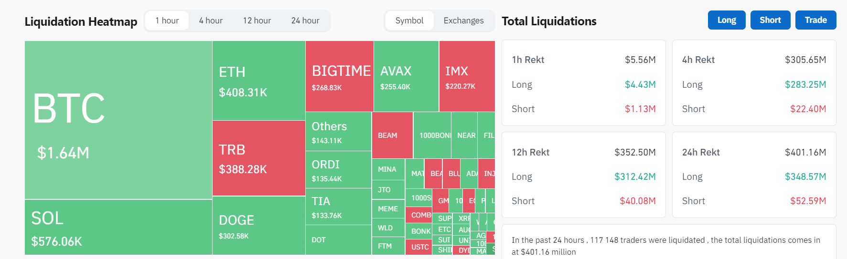Click the SOL liquidation tile
The width and height of the screenshot is (847, 259).
(x=118, y=227)
